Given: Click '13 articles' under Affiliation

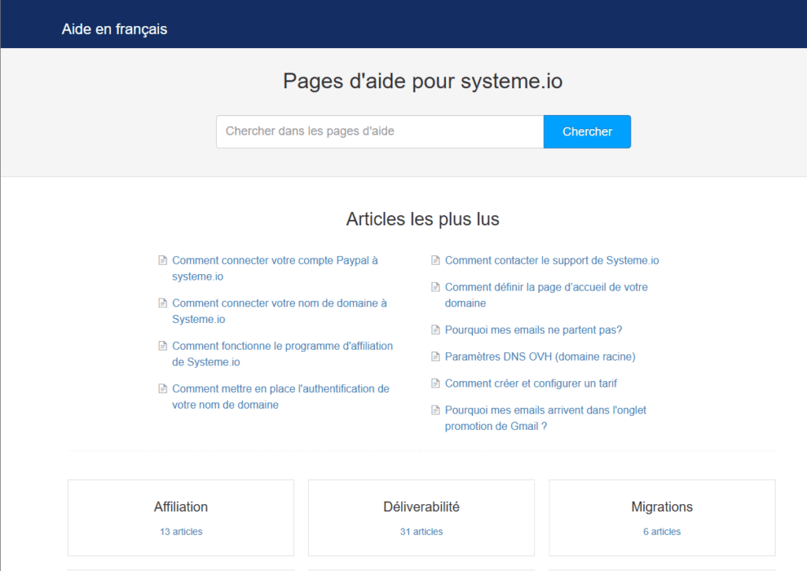Looking at the screenshot, I should click(x=180, y=532).
